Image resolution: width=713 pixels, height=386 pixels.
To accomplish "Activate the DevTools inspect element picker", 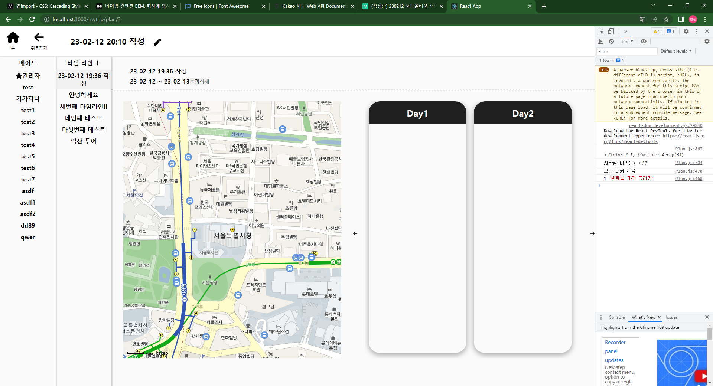I will click(x=601, y=31).
